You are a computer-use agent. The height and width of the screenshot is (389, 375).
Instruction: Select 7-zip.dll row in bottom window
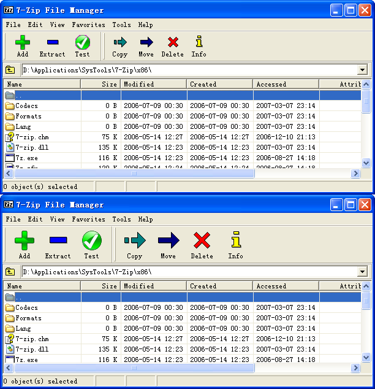[x=183, y=349]
